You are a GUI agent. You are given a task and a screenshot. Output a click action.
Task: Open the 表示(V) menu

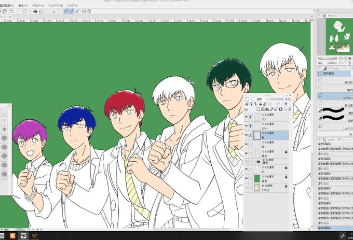(23, 5)
